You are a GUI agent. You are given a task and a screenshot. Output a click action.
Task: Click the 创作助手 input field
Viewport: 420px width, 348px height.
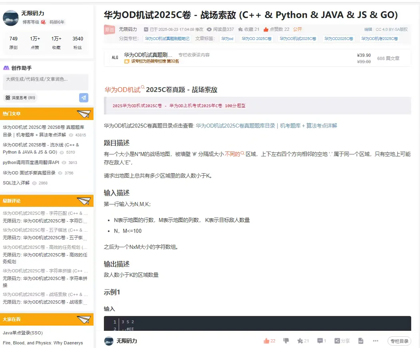(46, 82)
